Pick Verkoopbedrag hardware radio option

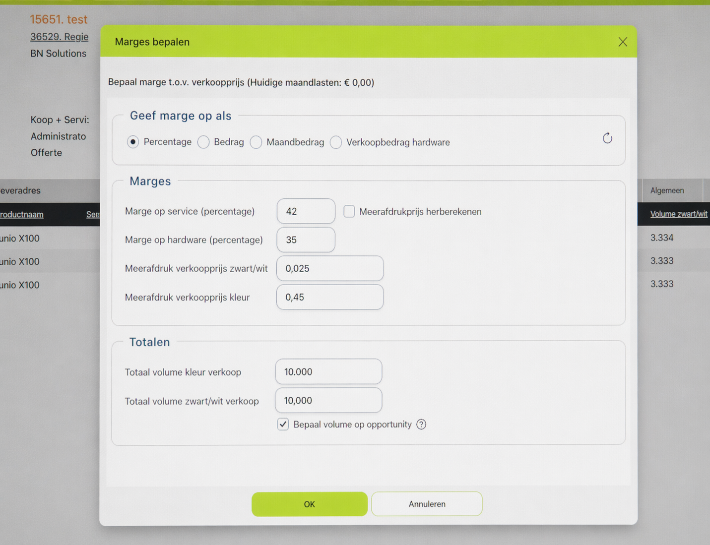point(336,142)
